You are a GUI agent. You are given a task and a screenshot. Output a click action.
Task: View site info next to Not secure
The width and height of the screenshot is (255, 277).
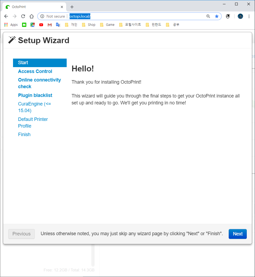[x=42, y=16]
